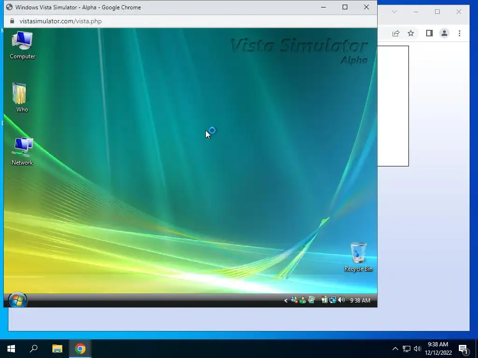478x358 pixels.
Task: Click the Windows Live Messenger tray icon
Action: pyautogui.click(x=294, y=300)
